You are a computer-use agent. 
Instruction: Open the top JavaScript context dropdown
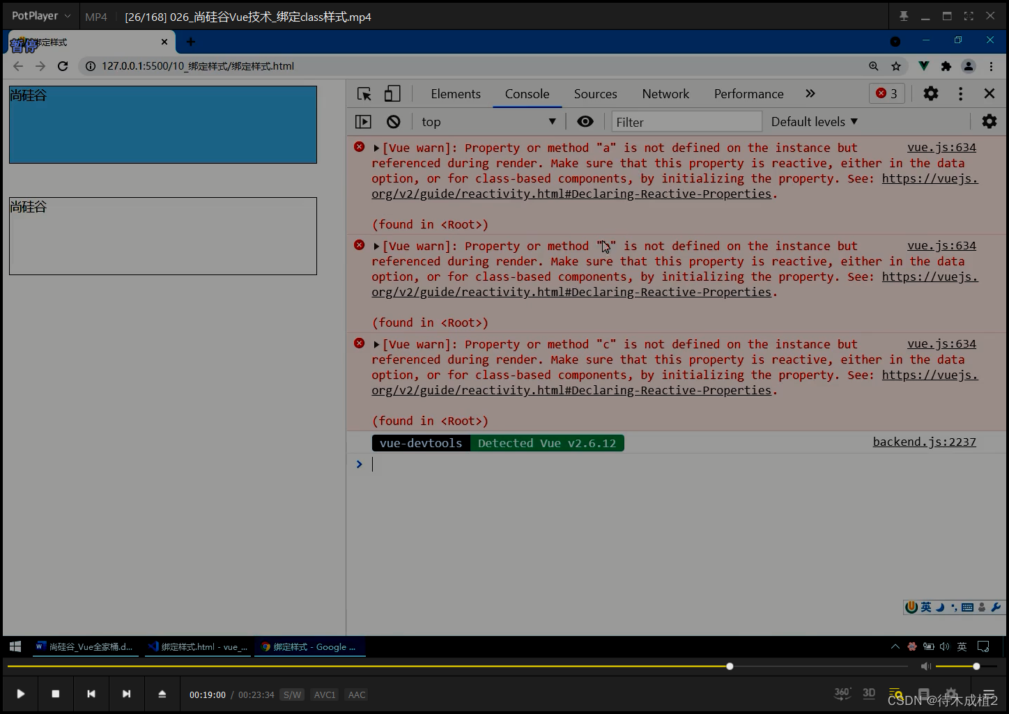(488, 122)
